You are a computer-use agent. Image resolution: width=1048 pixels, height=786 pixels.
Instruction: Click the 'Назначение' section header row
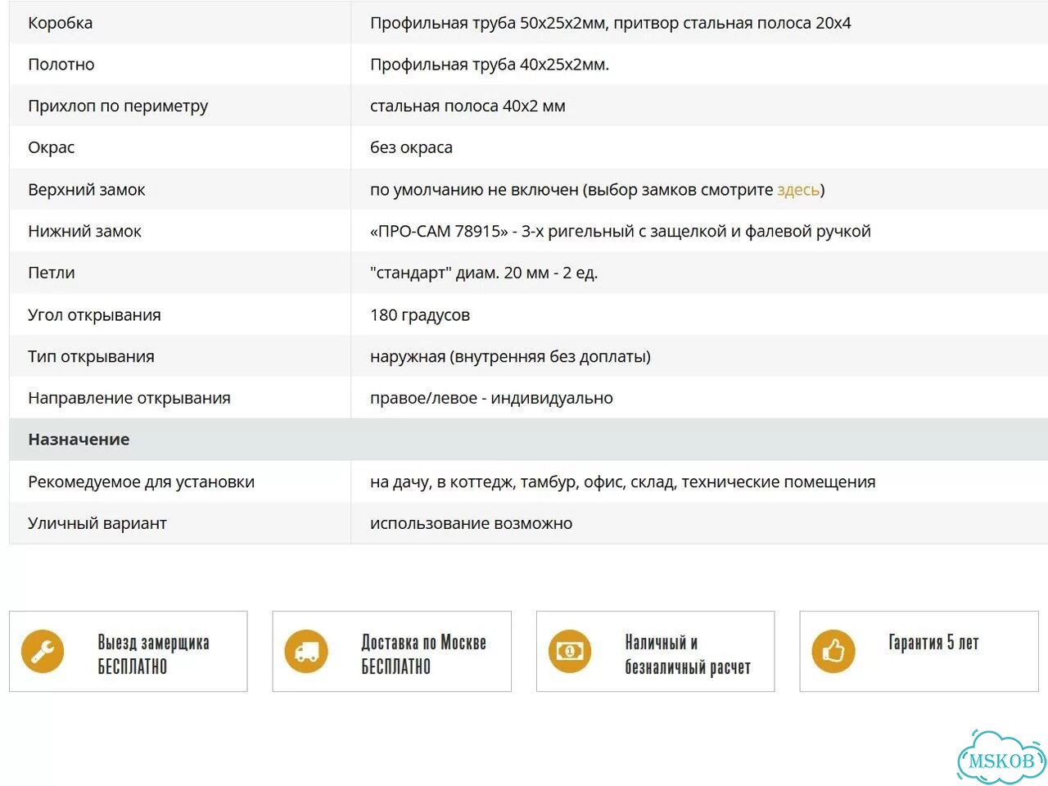pyautogui.click(x=529, y=440)
